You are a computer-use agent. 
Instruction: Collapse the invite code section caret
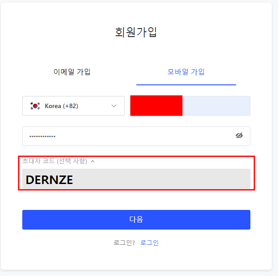[93, 161]
